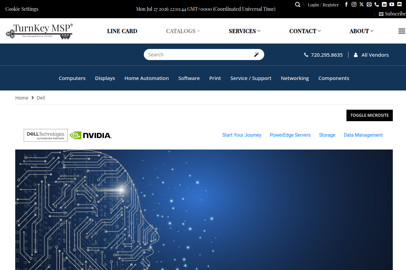Open the Data Management link
406x270 pixels.
[363, 135]
